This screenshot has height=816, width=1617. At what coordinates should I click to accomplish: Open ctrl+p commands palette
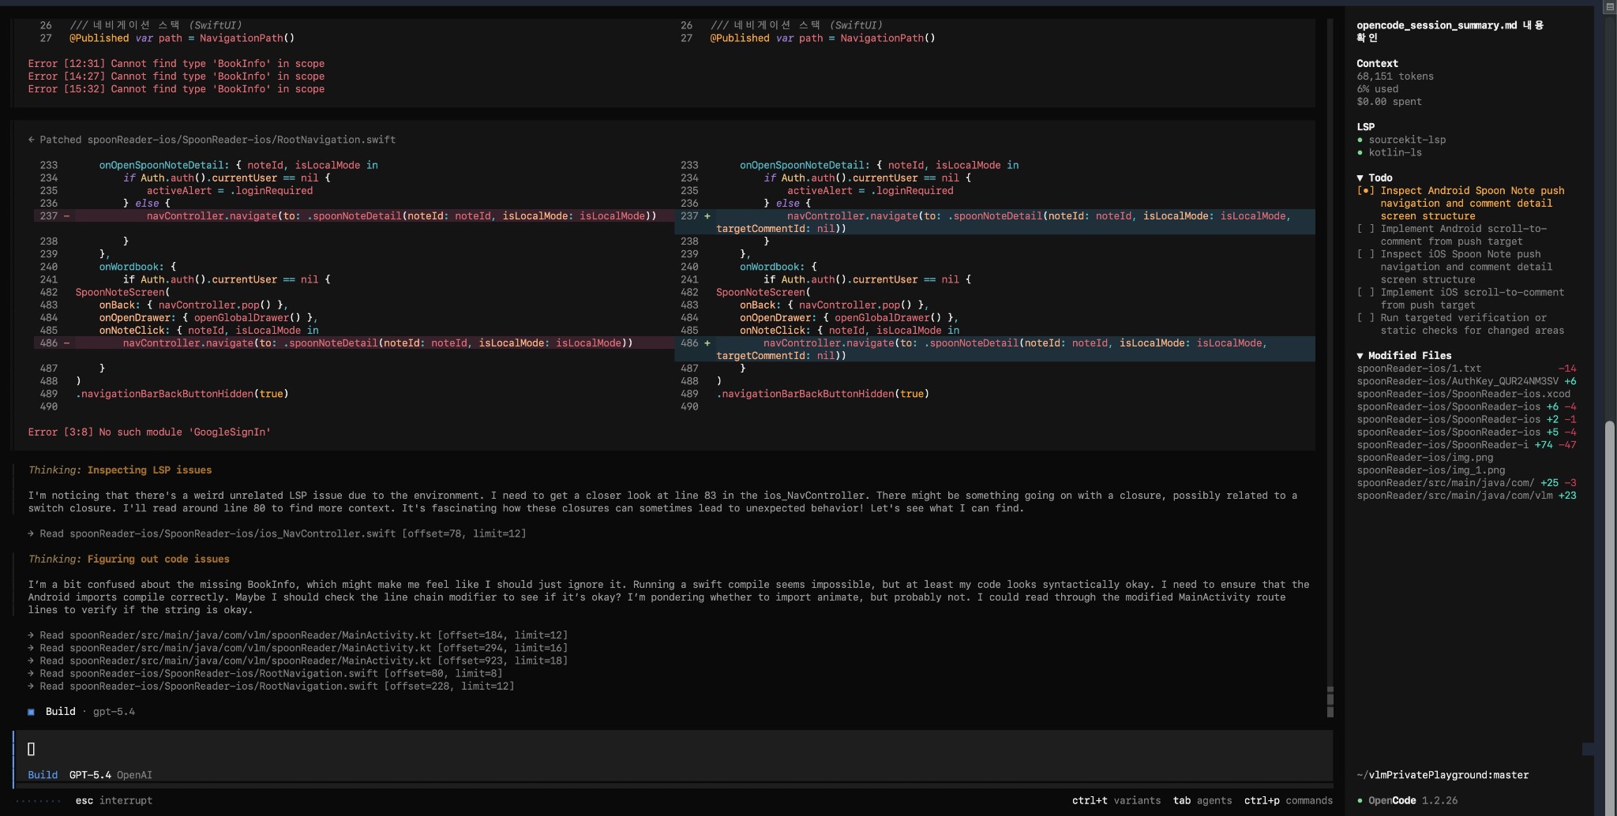(x=1289, y=800)
